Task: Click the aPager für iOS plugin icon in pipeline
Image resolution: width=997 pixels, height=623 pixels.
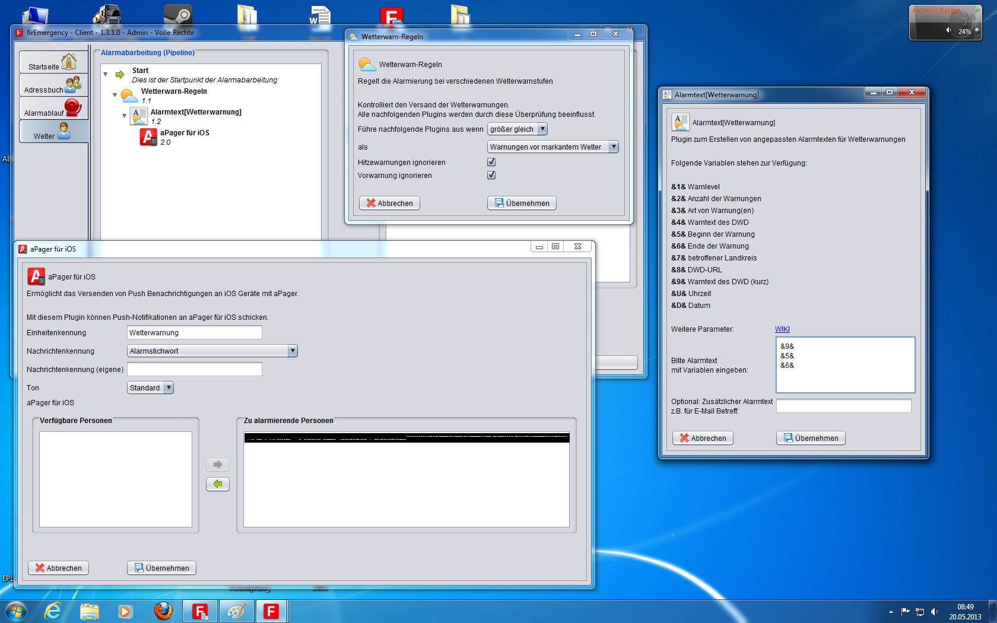Action: [x=148, y=137]
